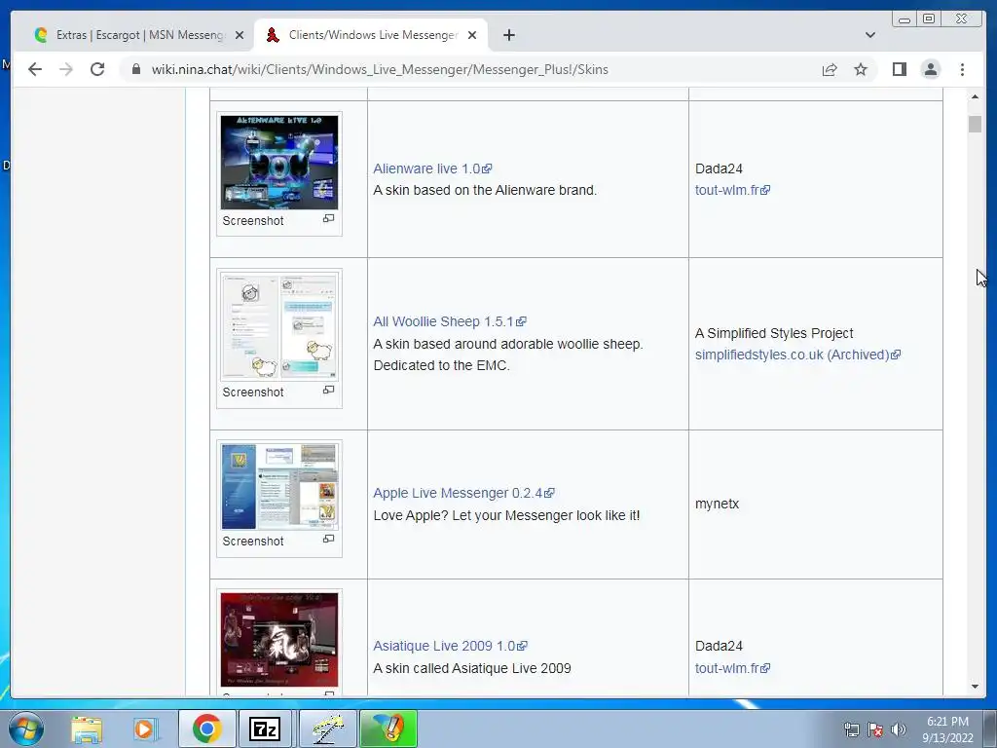Bookmark this page with the star
This screenshot has width=997, height=748.
pyautogui.click(x=861, y=69)
